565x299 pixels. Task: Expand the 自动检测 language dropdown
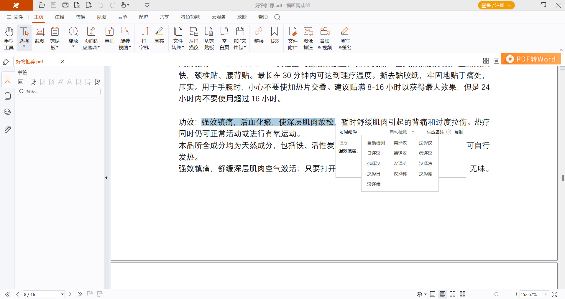[x=413, y=132]
